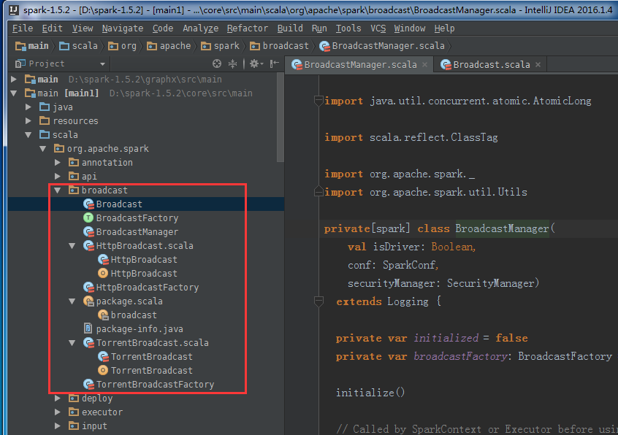Click the broadcast package object icon under package.scala
618x435 pixels.
click(103, 315)
